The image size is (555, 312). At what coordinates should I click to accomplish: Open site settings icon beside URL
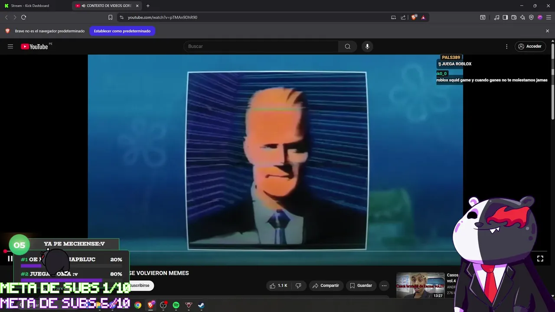(121, 17)
